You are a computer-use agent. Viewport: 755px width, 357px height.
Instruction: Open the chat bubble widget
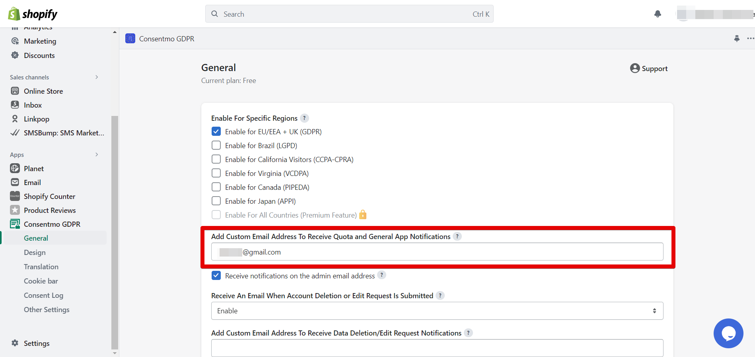(x=728, y=333)
